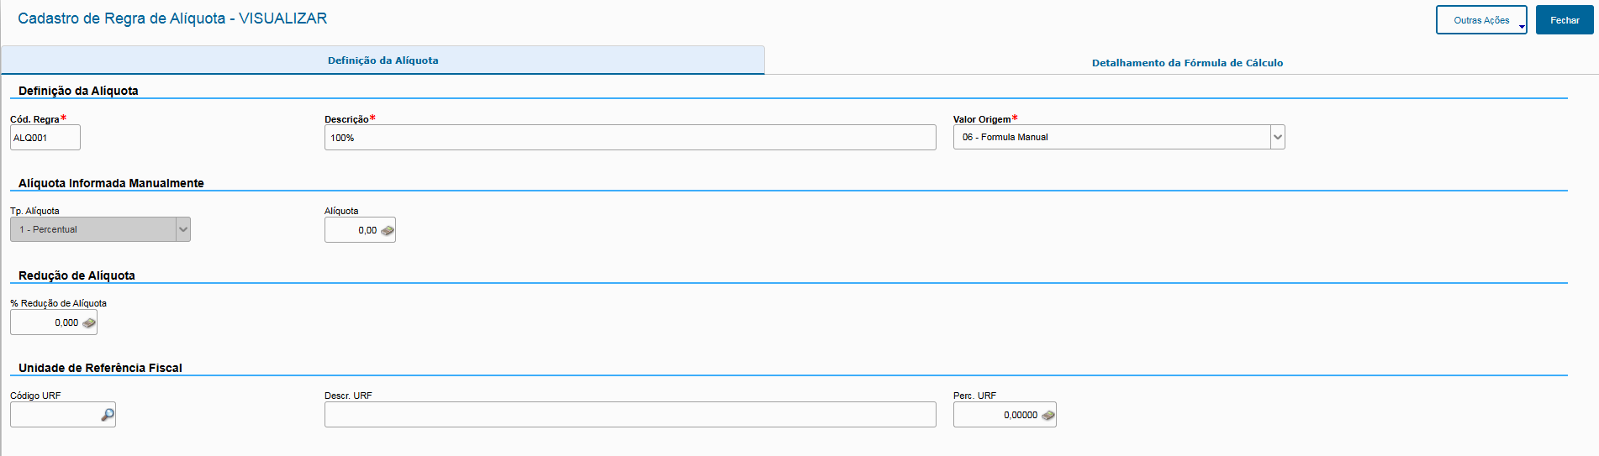Click the Valor Origem combo box text
1599x456 pixels.
tap(1110, 137)
